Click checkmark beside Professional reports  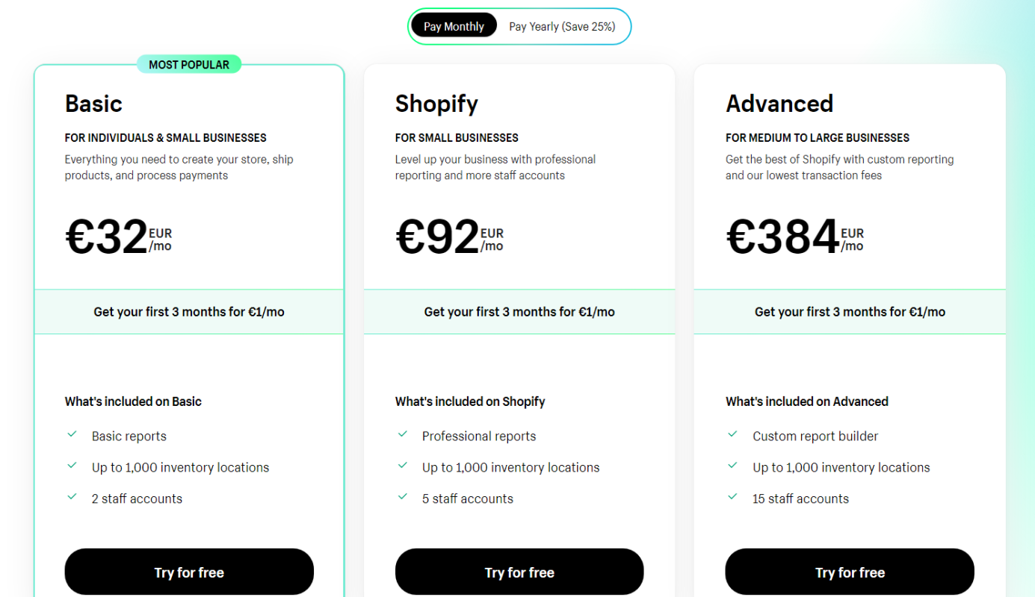click(x=403, y=434)
